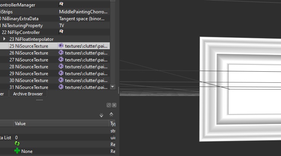Click the List value 0 cell
This screenshot has width=281, height=156.
pyautogui.click(x=61, y=138)
